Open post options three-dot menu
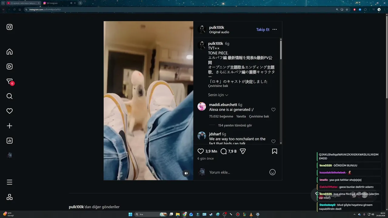This screenshot has height=218, width=388. (275, 30)
